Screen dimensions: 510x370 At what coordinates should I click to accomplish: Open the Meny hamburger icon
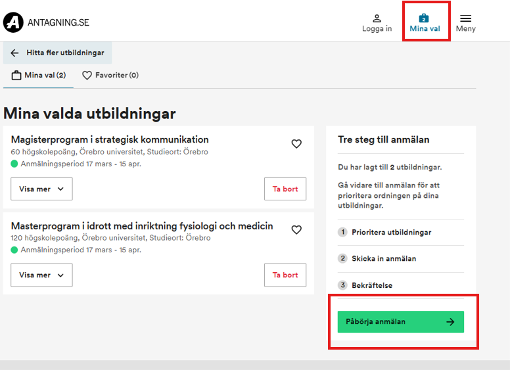click(x=465, y=18)
